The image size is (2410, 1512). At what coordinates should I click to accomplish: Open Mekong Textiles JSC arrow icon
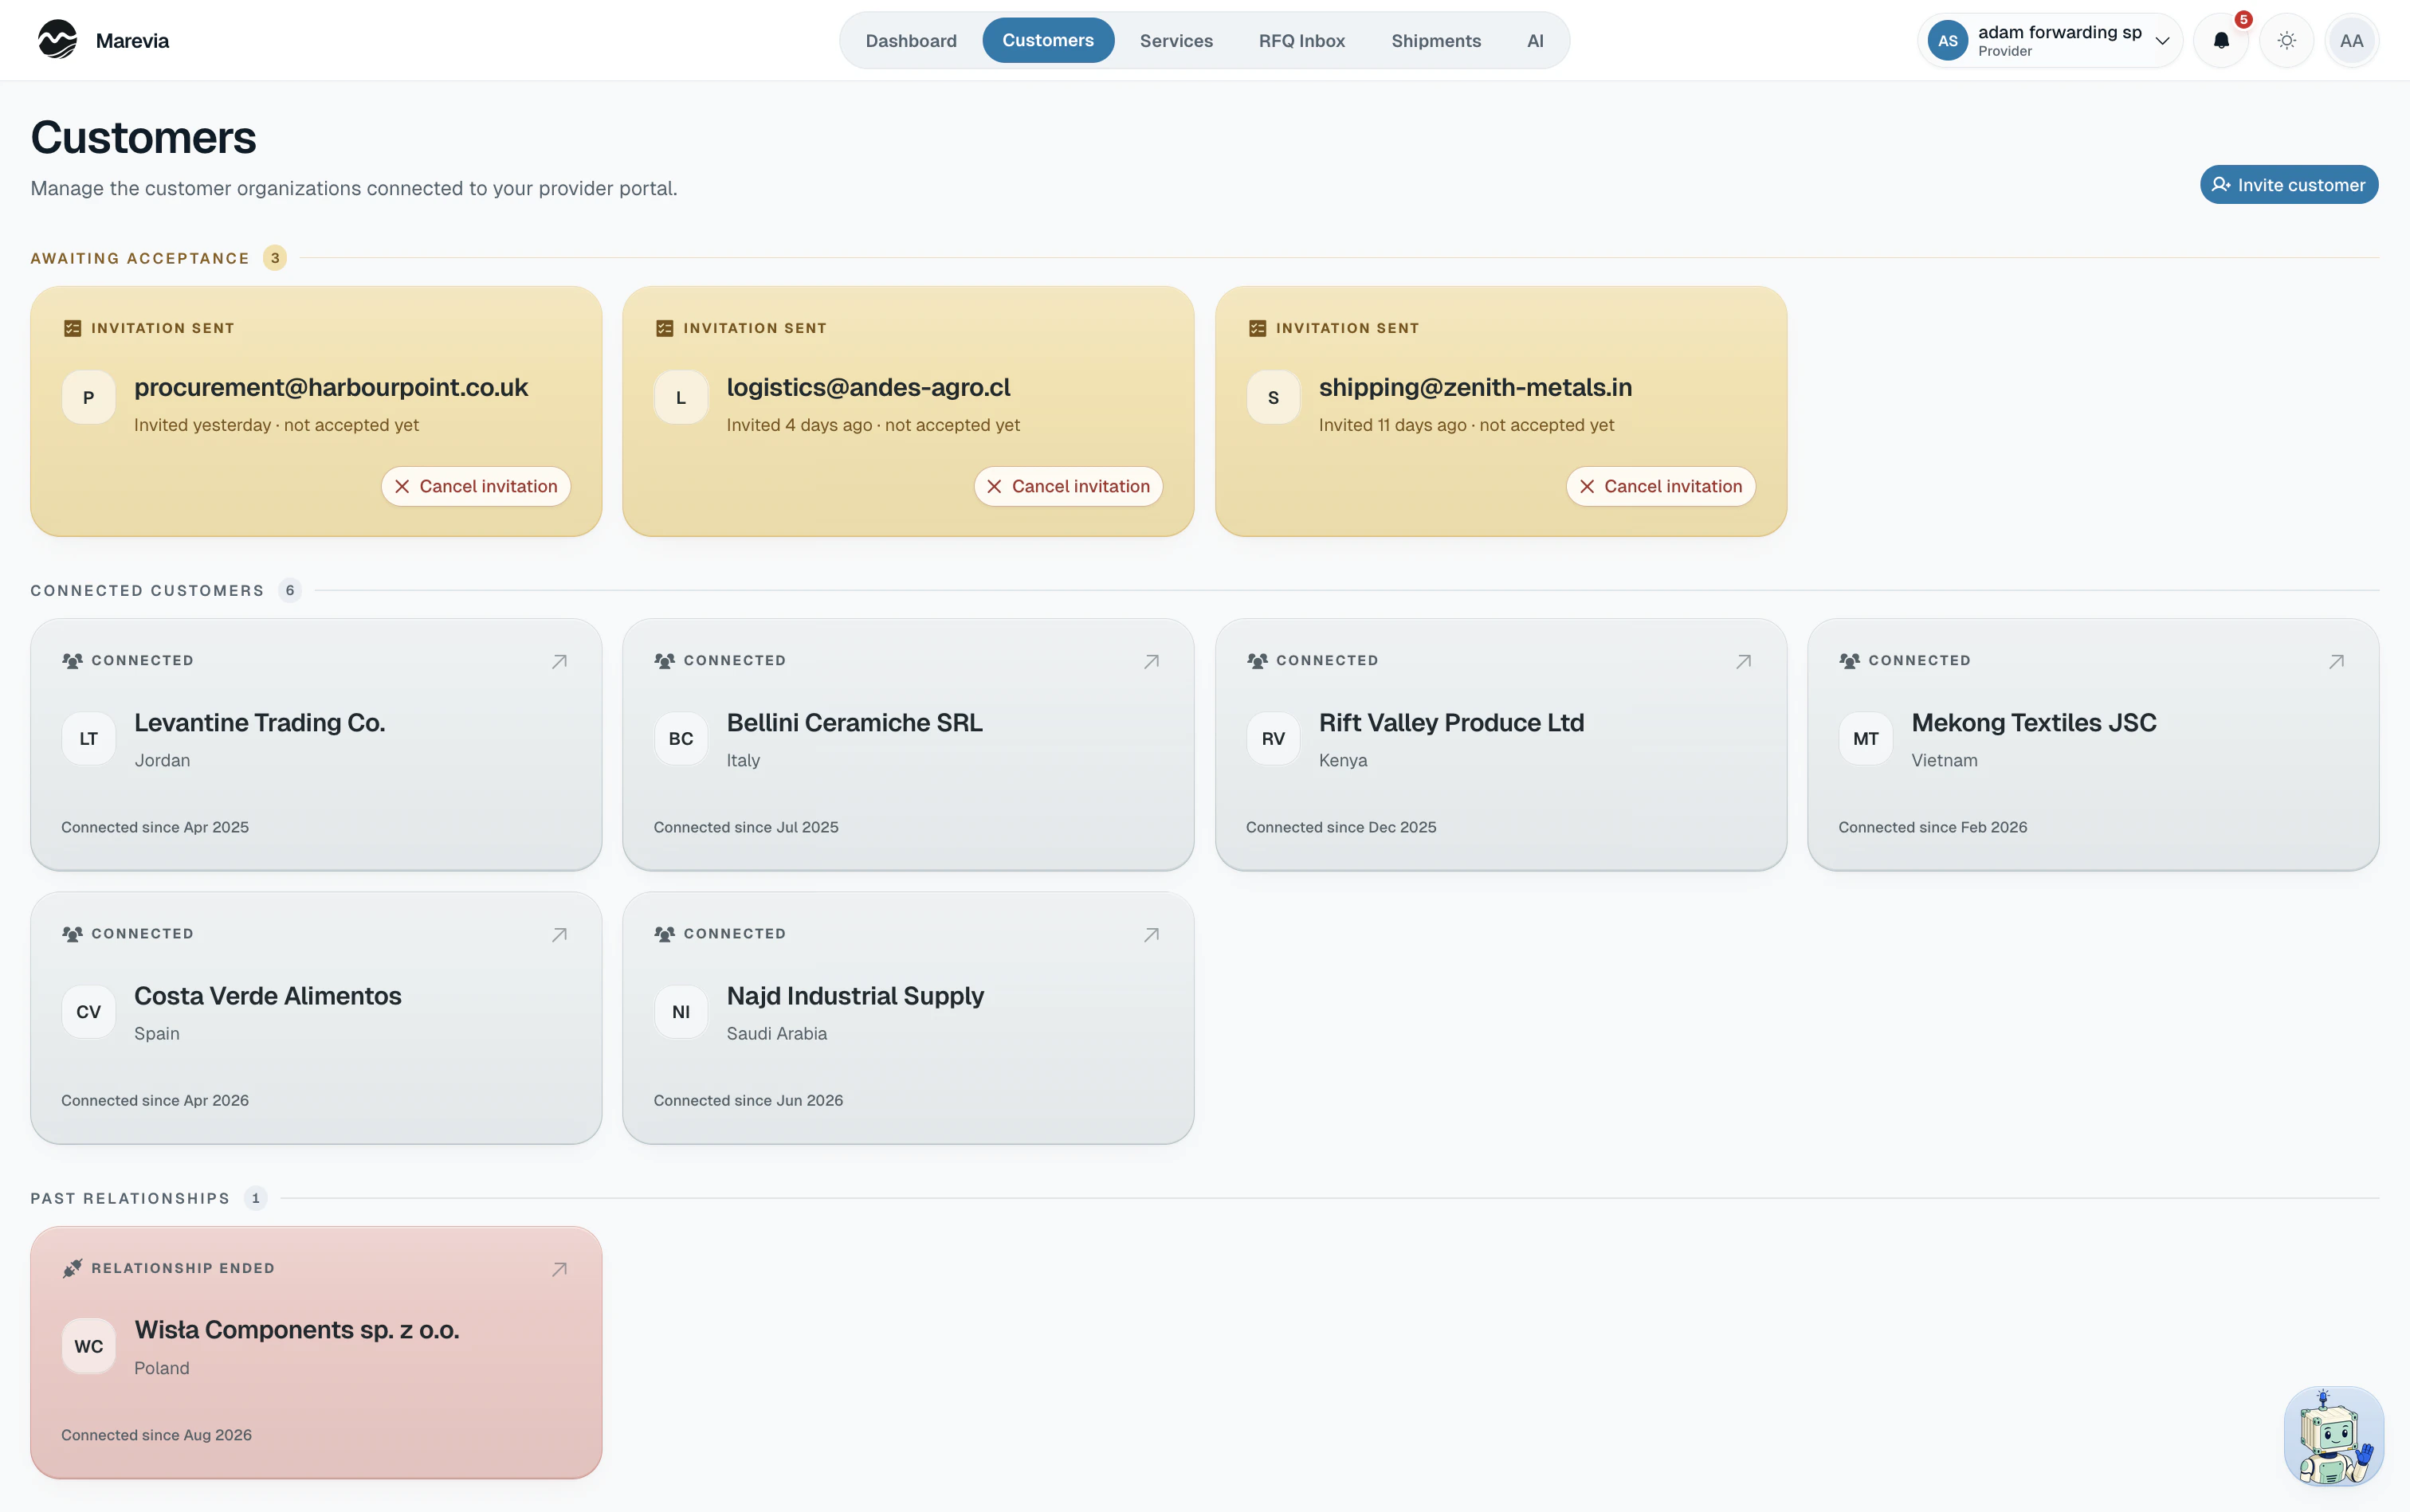pos(2337,661)
